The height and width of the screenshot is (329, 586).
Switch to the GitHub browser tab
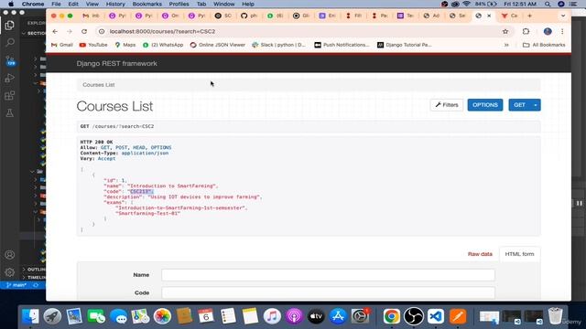pyautogui.click(x=249, y=16)
